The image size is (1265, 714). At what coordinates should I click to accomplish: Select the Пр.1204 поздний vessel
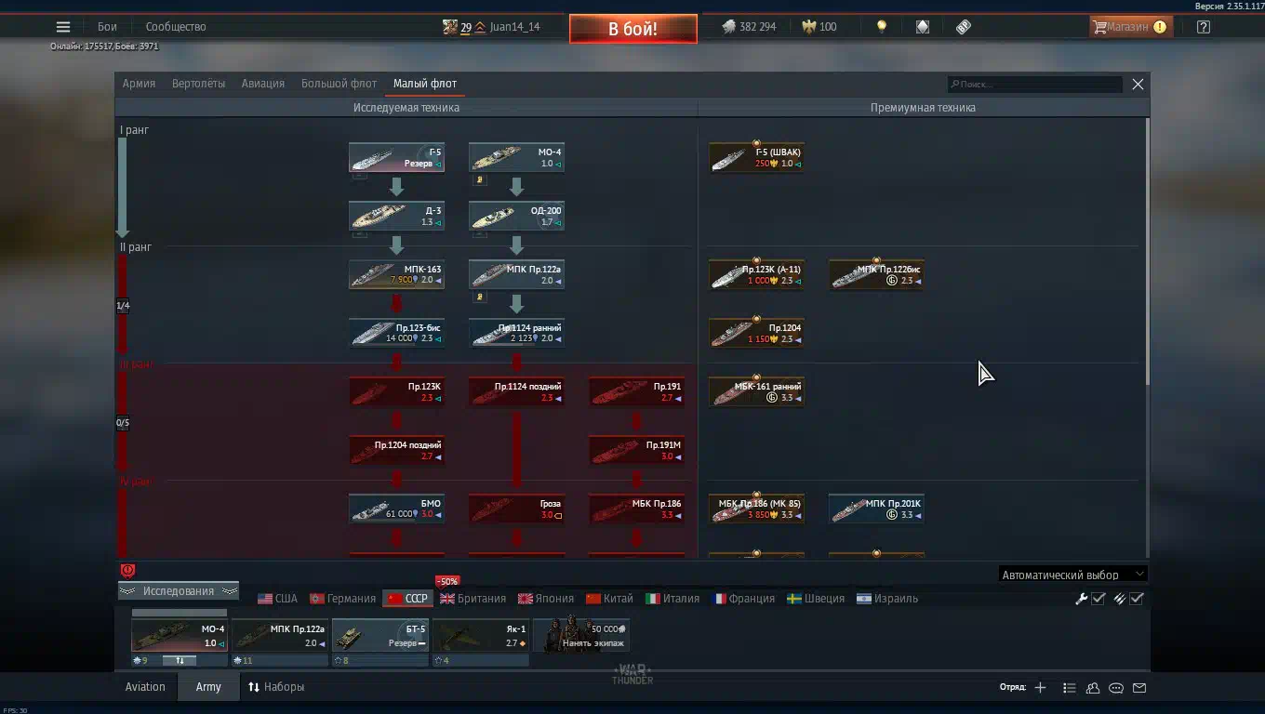tap(396, 450)
